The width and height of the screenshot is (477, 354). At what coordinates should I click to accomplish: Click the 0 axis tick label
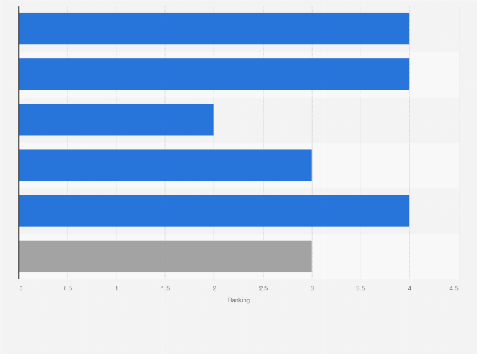click(21, 288)
